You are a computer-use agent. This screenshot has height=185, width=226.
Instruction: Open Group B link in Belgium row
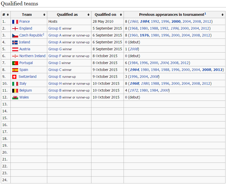pos(55,90)
